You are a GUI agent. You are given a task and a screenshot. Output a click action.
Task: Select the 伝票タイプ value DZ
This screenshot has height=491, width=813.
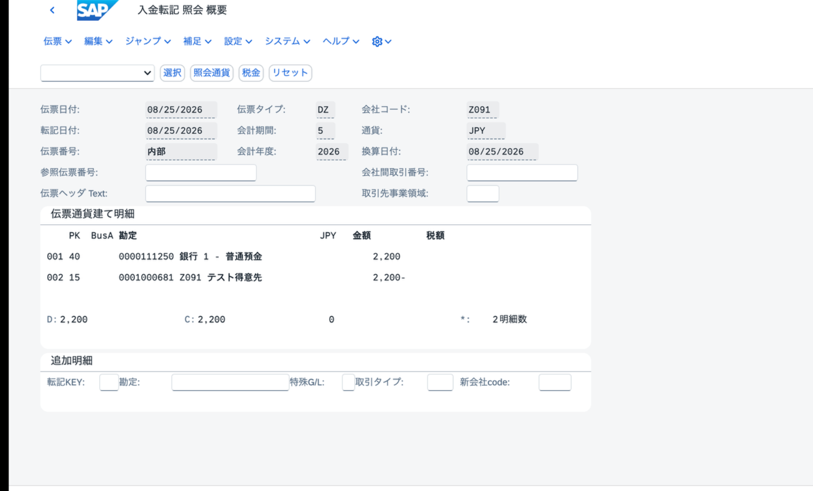tap(325, 110)
